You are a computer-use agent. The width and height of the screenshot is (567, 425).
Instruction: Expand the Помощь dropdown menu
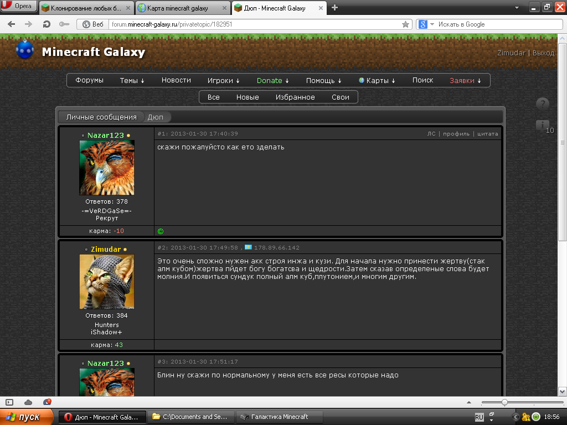tap(323, 81)
